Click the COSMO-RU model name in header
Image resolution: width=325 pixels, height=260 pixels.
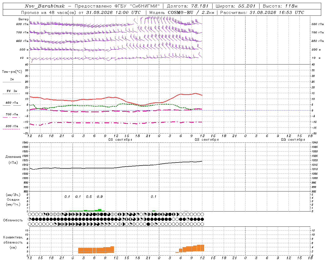point(181,12)
